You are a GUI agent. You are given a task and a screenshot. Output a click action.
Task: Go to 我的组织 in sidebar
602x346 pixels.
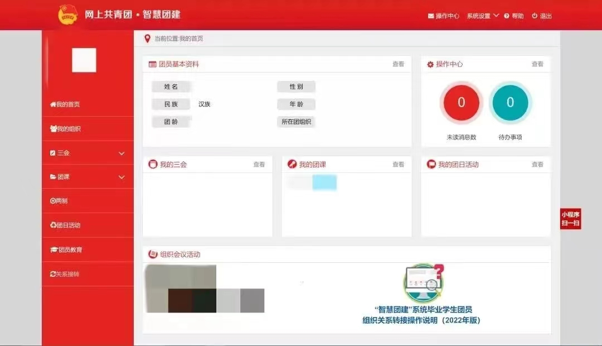(x=66, y=129)
